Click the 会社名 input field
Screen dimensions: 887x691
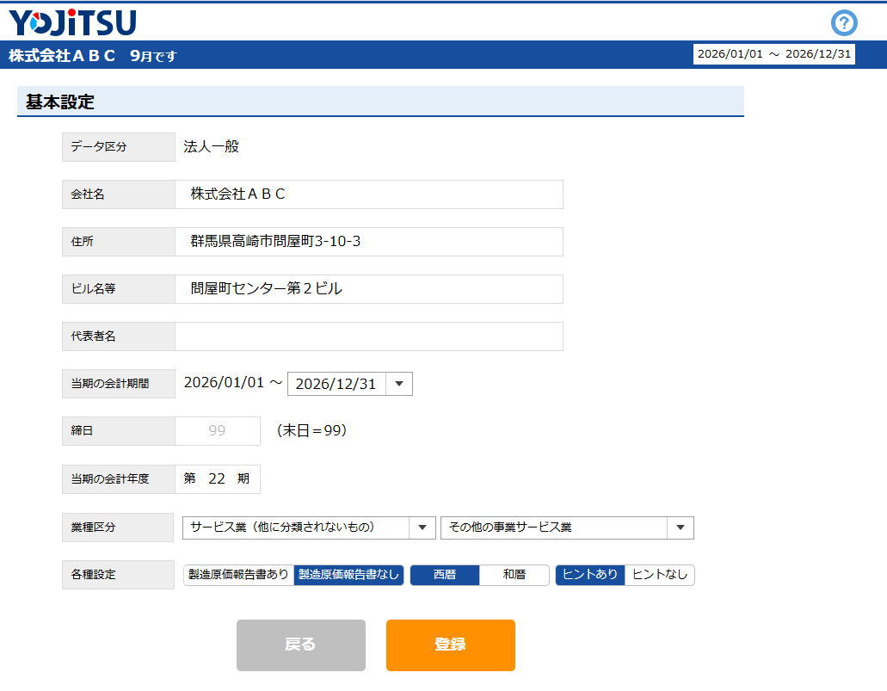point(369,194)
